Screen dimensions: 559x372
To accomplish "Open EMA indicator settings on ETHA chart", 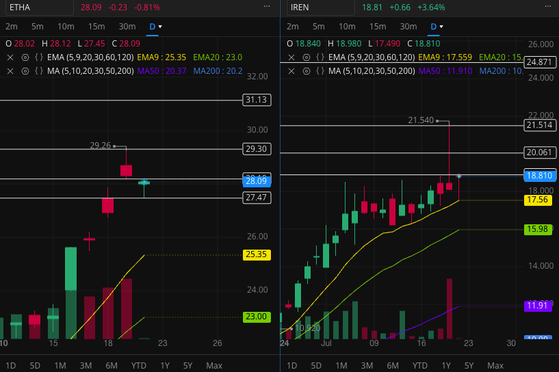I will click(x=39, y=57).
